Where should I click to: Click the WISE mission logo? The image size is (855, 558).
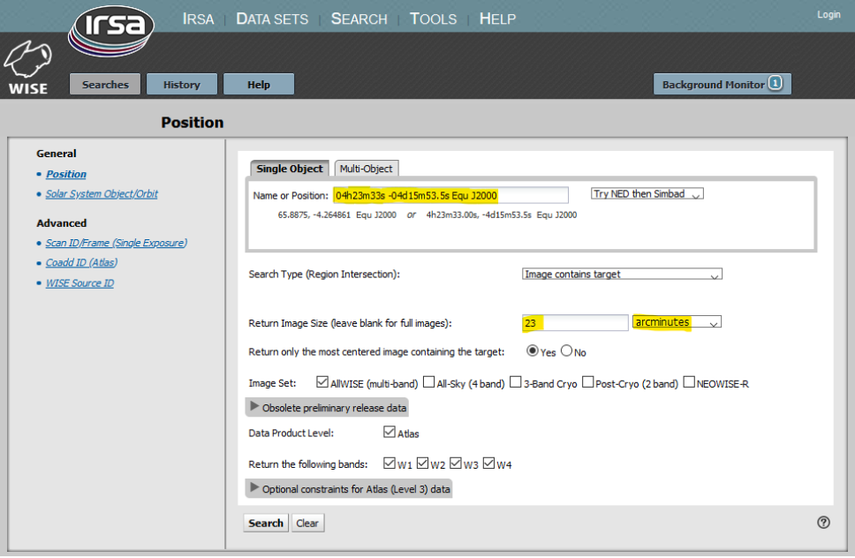[x=27, y=68]
